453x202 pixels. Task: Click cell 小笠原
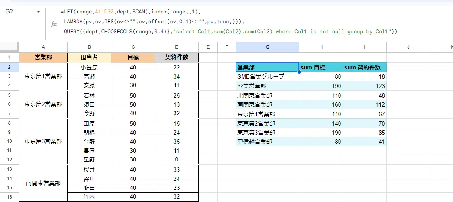click(89, 67)
